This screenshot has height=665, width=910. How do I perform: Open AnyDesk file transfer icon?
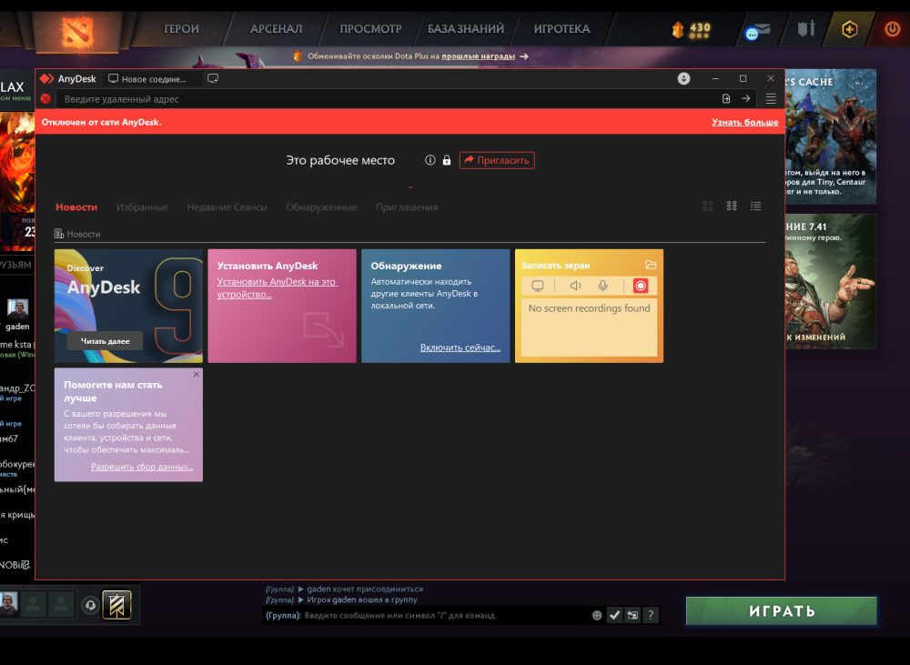(726, 98)
